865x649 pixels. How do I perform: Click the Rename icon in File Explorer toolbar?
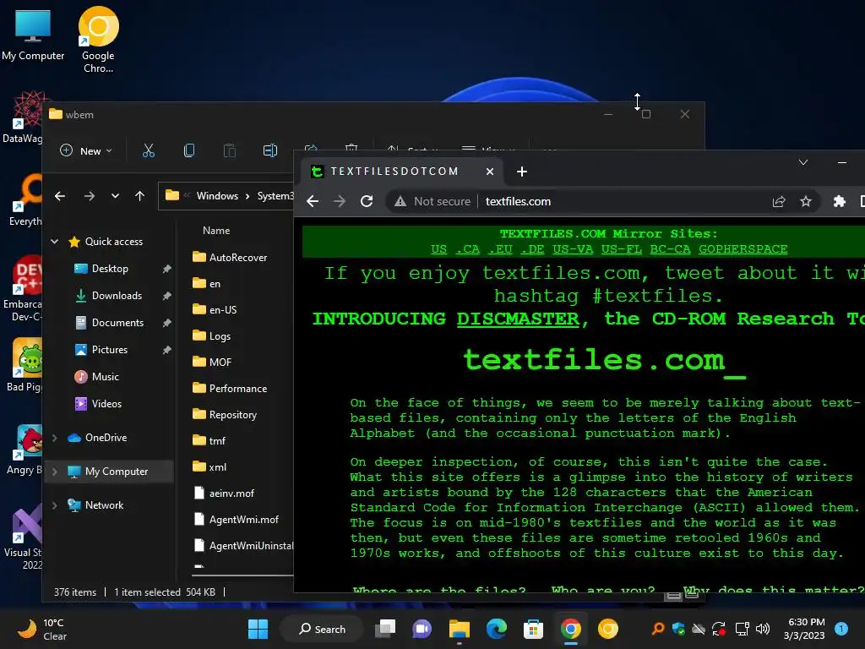point(269,150)
